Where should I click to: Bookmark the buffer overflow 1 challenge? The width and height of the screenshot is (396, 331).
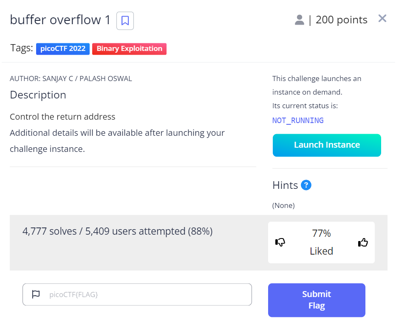point(125,20)
